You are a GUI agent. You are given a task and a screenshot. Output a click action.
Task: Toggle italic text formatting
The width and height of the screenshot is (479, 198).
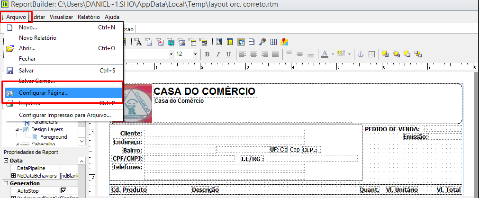pyautogui.click(x=218, y=54)
